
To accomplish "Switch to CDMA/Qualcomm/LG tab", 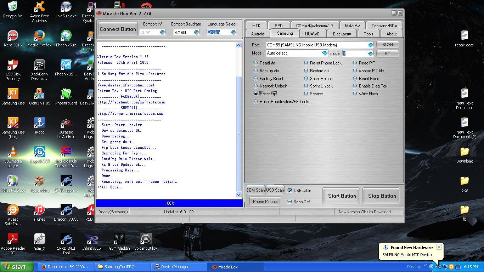I will 315,25.
